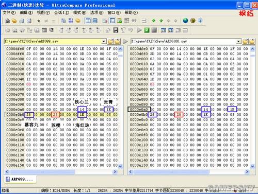Go to next difference green down arrow

(154, 21)
